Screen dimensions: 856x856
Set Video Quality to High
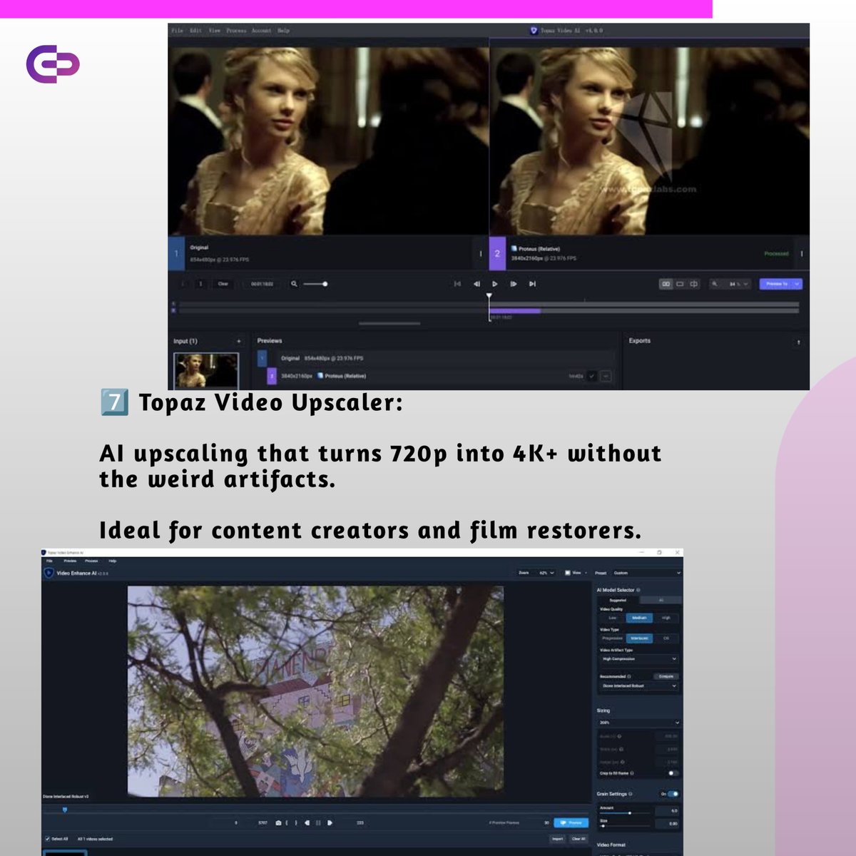pos(666,618)
